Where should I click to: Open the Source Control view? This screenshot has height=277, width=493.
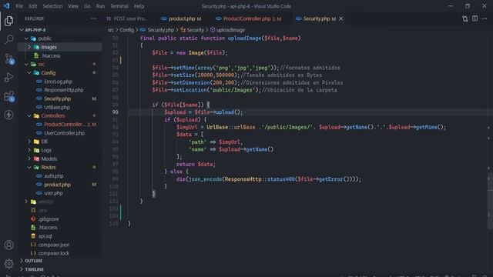pos(8,58)
